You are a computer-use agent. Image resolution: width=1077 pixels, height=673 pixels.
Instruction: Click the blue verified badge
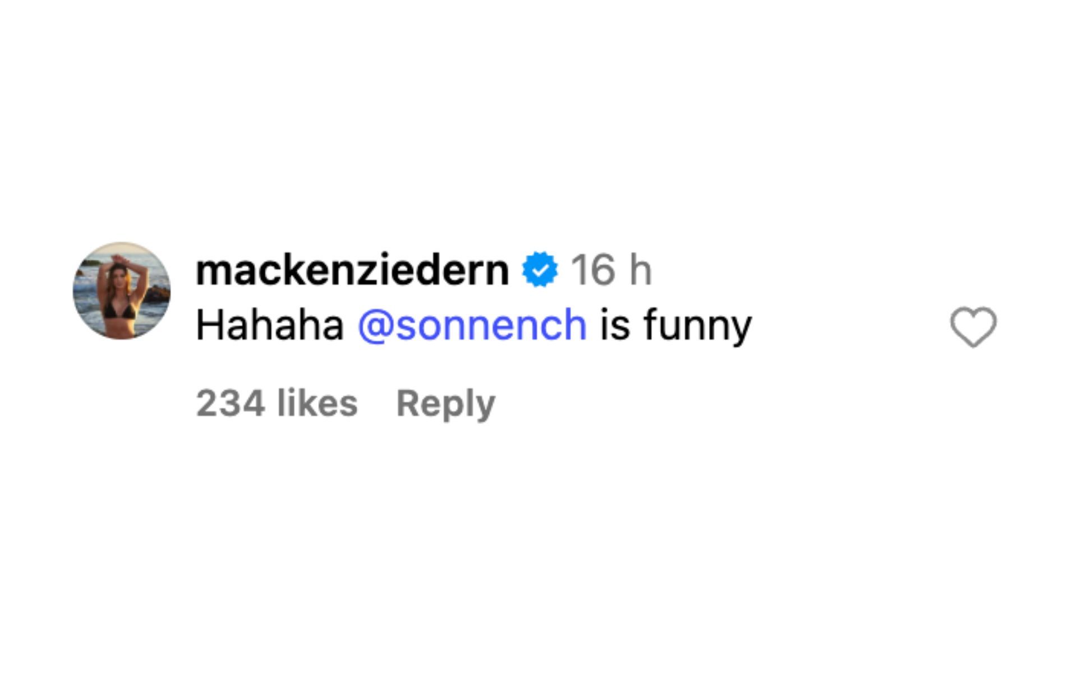tap(540, 270)
